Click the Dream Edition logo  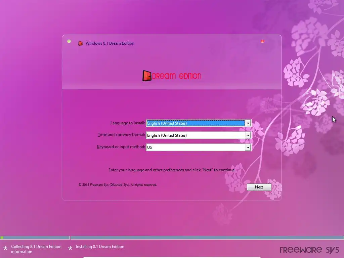[172, 76]
